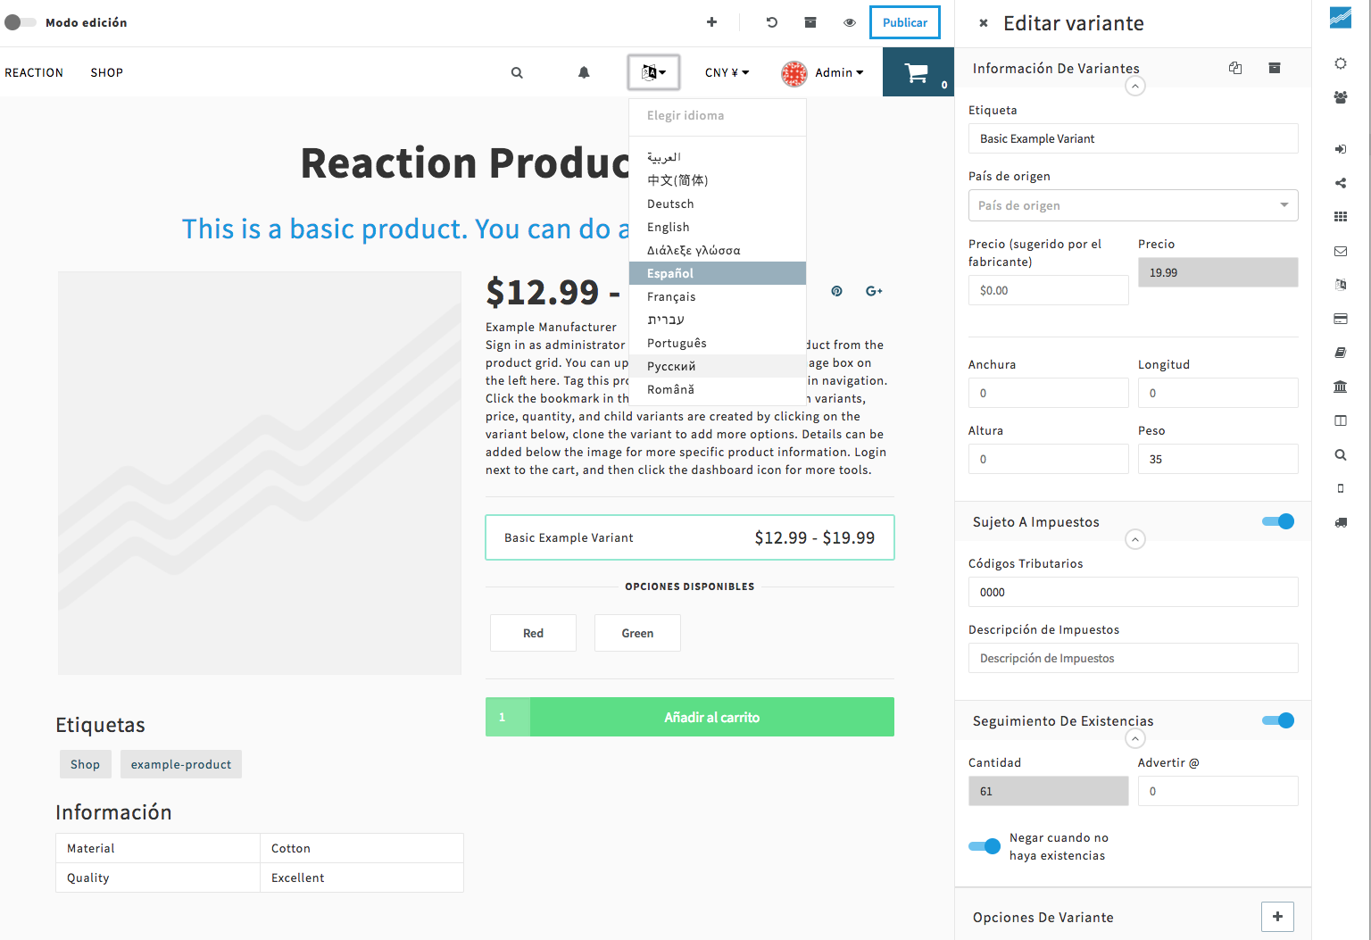
Task: Toggle Modo edición switch
Action: pos(21,22)
